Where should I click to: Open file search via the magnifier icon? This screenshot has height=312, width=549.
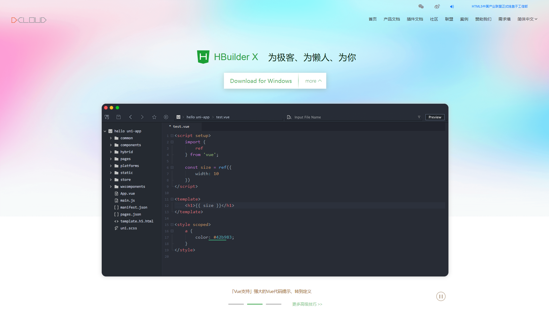[289, 117]
